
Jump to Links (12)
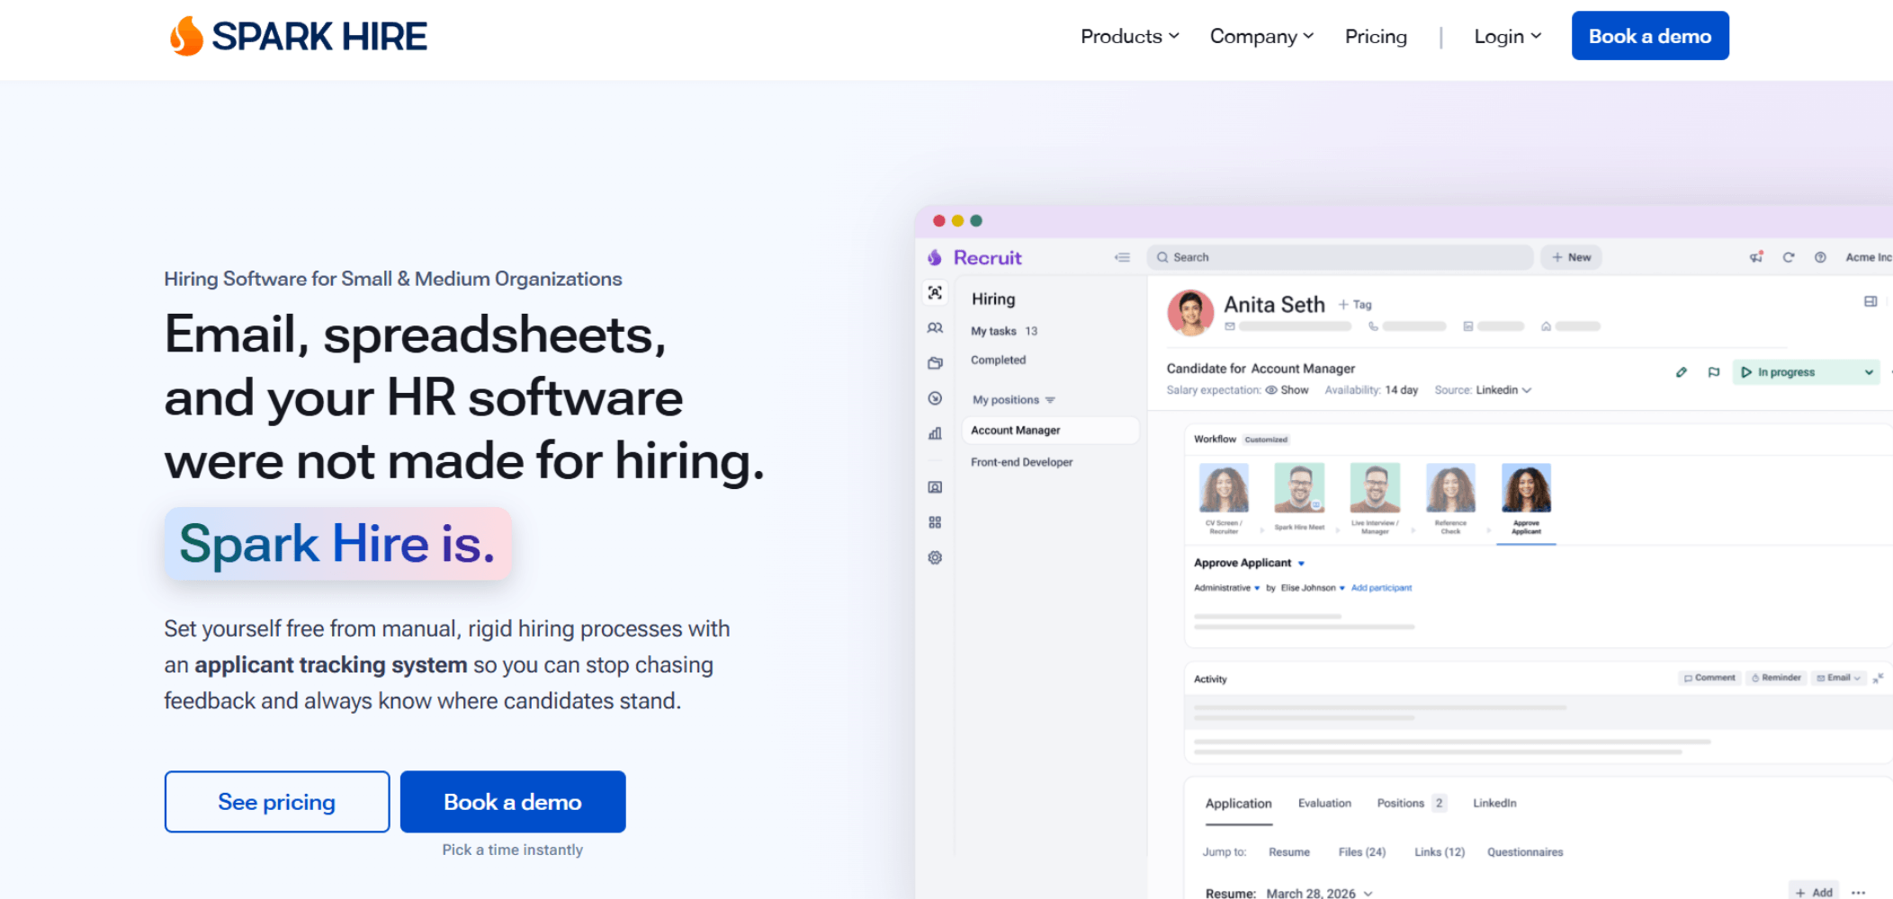1440,852
